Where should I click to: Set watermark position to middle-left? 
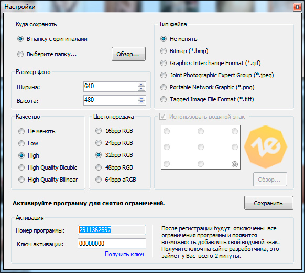pyautogui.click(x=167, y=147)
